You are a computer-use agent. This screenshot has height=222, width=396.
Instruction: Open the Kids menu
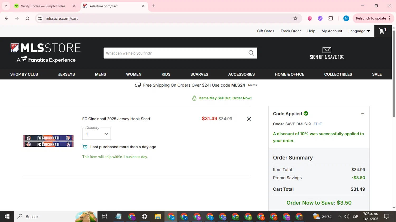pyautogui.click(x=166, y=74)
